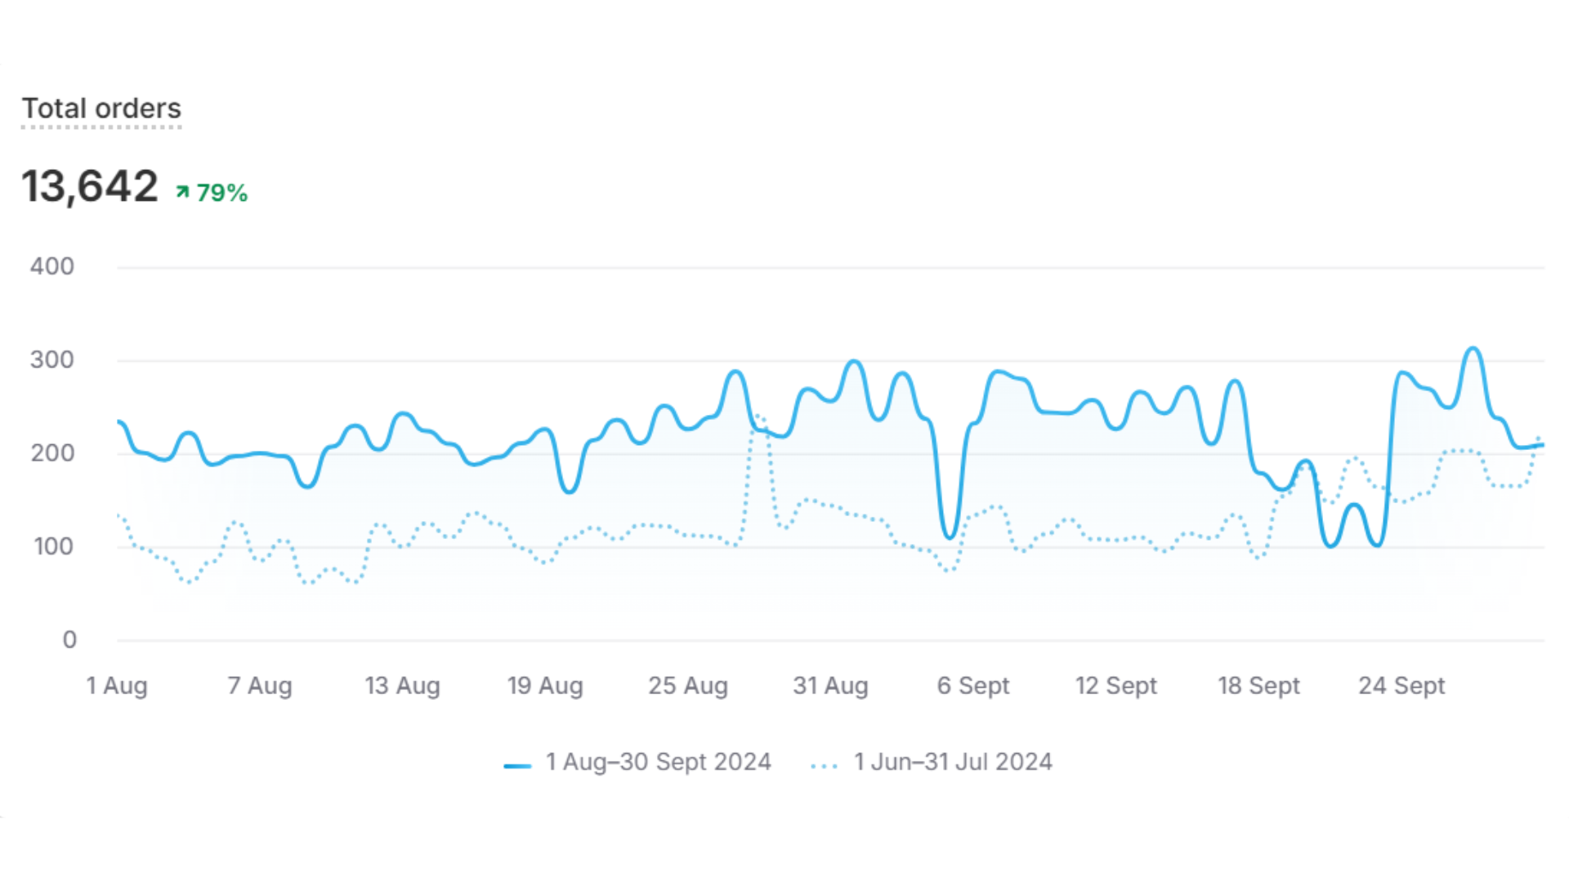Select the 6 Sept x-axis label
The width and height of the screenshot is (1569, 882).
coord(973,685)
